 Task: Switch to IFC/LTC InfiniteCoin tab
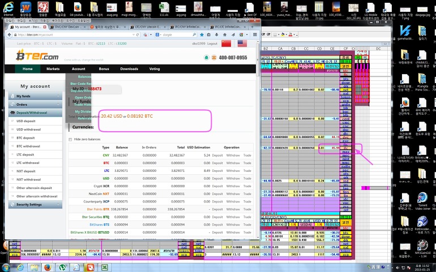228,27
